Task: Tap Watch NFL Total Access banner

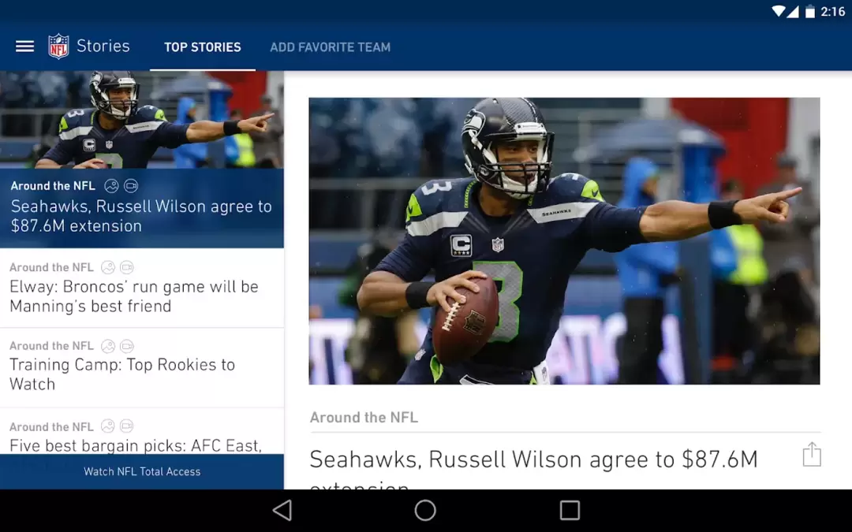Action: click(142, 472)
